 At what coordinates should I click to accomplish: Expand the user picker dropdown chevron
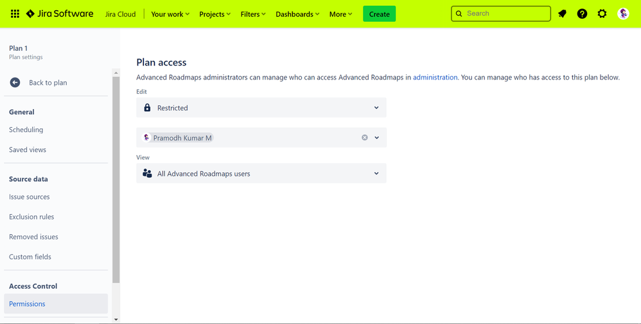(377, 138)
